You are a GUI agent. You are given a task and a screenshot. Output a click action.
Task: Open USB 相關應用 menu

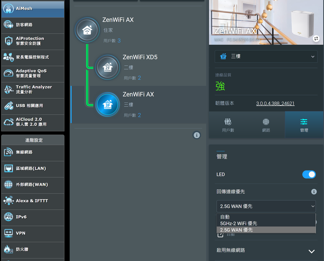tap(33, 106)
